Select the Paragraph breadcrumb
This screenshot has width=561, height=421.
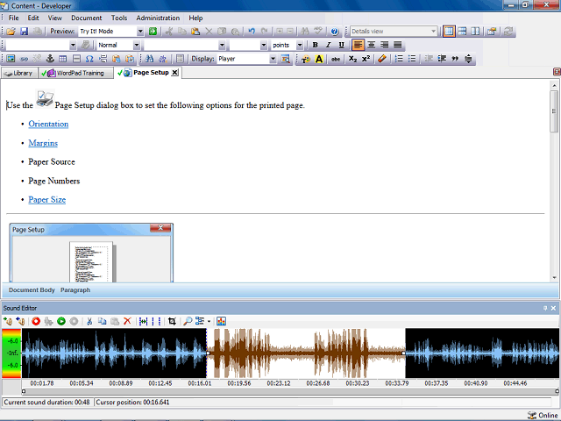click(x=75, y=290)
